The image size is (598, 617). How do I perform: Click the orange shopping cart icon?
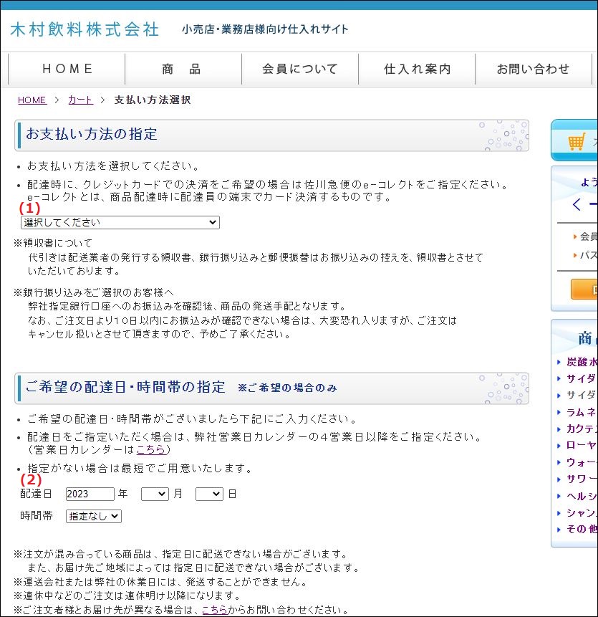(x=577, y=140)
